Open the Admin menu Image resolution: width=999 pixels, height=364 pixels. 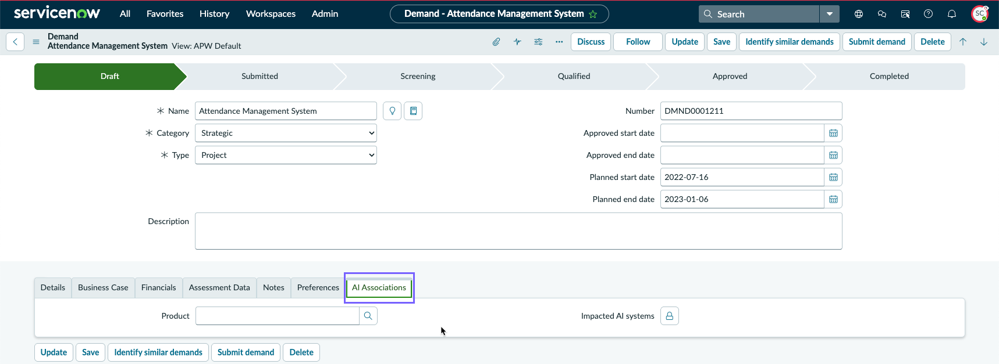325,14
